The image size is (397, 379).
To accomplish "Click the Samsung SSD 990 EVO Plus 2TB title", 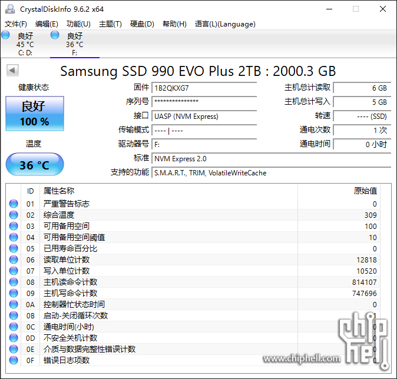I will [198, 71].
